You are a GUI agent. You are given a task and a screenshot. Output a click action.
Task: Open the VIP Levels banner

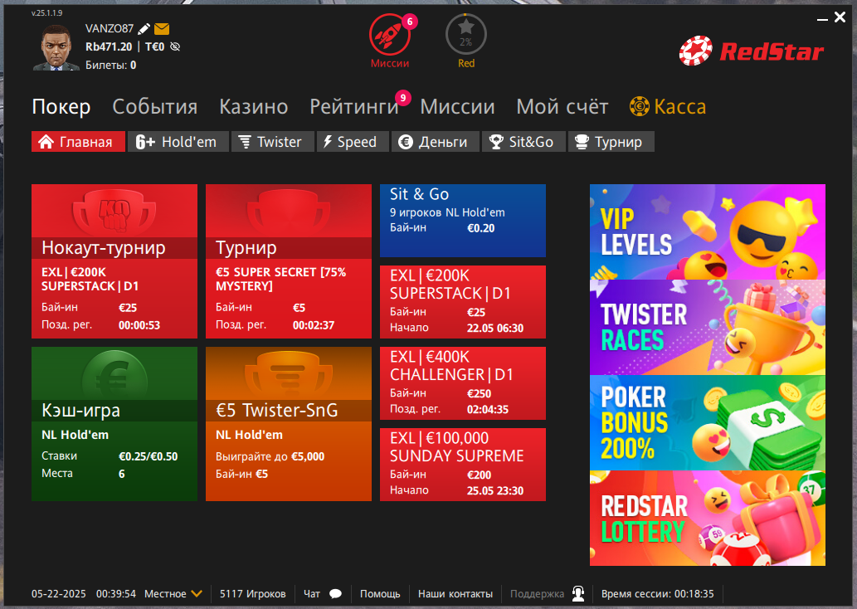[x=707, y=231]
